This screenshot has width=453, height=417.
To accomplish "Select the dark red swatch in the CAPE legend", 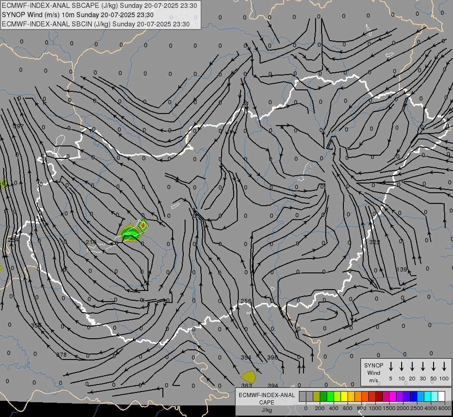I will point(379,396).
